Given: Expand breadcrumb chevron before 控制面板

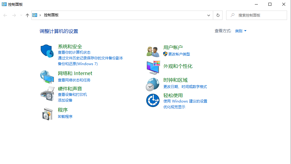Looking at the screenshot, I should point(40,15).
